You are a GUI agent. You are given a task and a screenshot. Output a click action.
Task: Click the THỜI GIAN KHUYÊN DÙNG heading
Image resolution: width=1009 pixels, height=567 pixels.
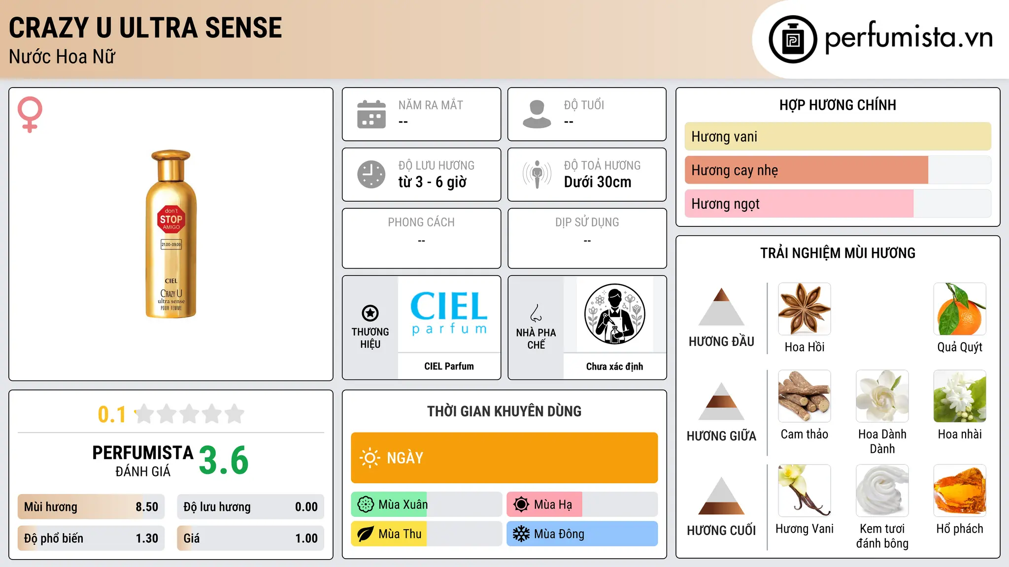coord(504,411)
